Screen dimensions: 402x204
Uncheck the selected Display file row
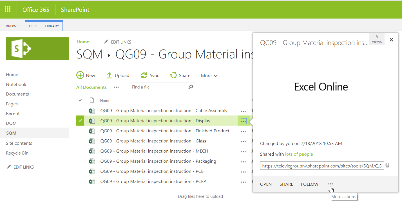[80, 121]
